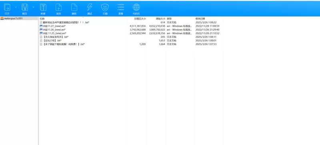320x145 pixels.
Task: Click the Open (打开) toolbar icon
Action: (7, 8)
